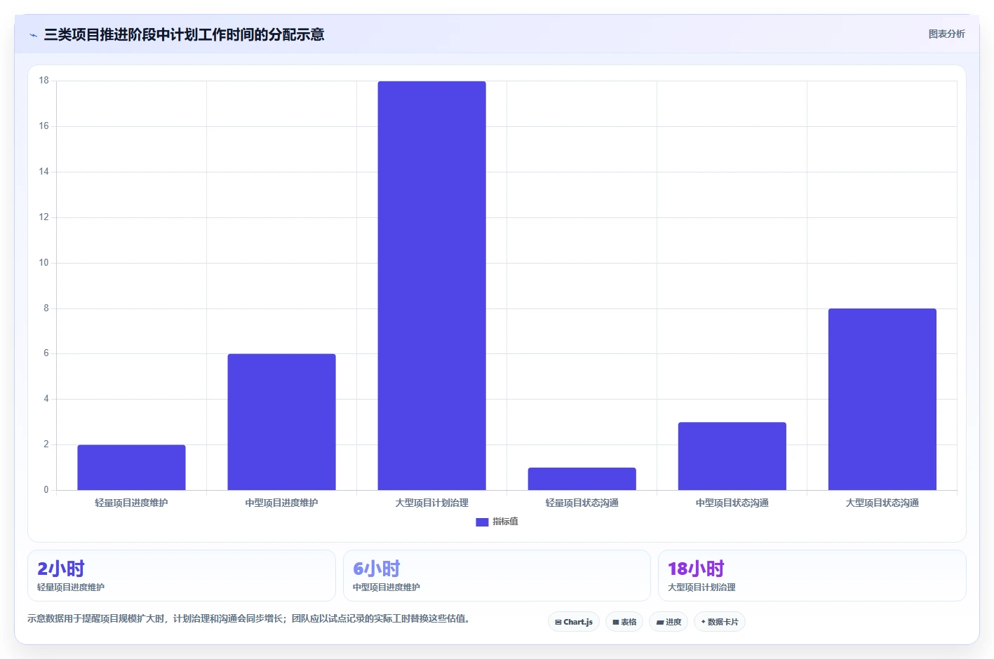Image resolution: width=994 pixels, height=659 pixels.
Task: Click the chart title icon beside 三类项目推进阶段
Action: point(33,35)
